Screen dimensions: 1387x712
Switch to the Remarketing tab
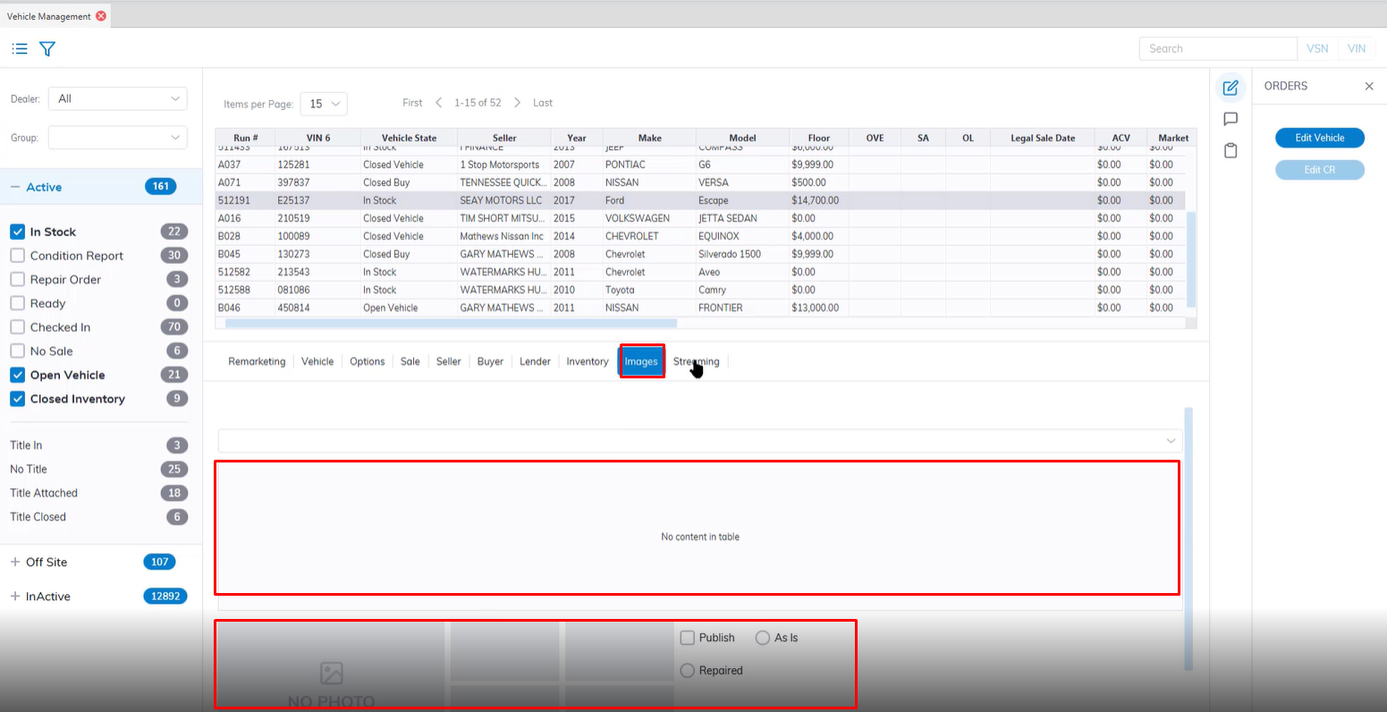pos(257,361)
